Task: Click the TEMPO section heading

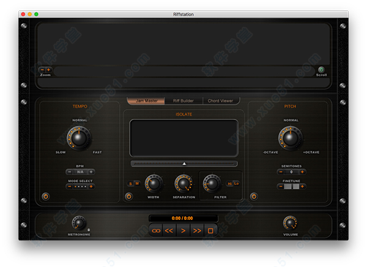Action: tap(80, 107)
